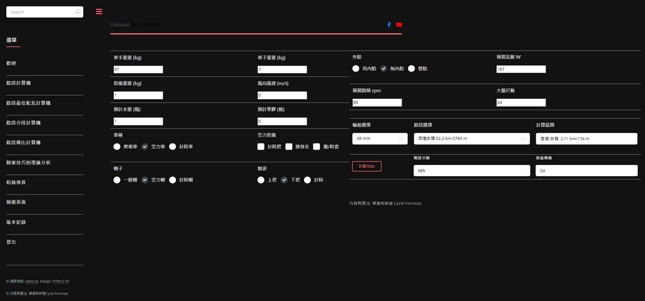This screenshot has width=645, height=301.
Task: Click the 預期踏頻 rpm input field
Action: 377,102
